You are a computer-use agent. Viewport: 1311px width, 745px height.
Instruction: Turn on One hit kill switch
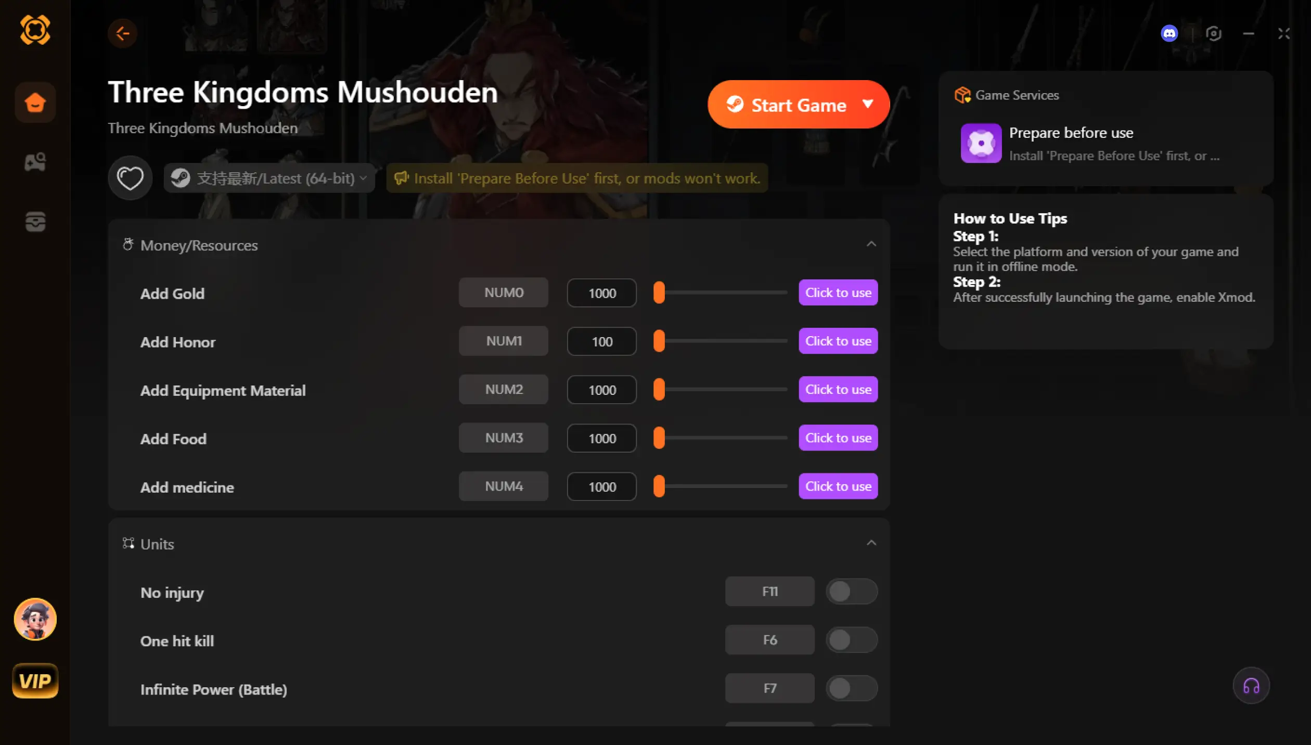pos(851,640)
